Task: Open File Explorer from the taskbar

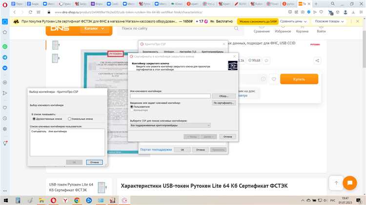Action: pos(41,200)
